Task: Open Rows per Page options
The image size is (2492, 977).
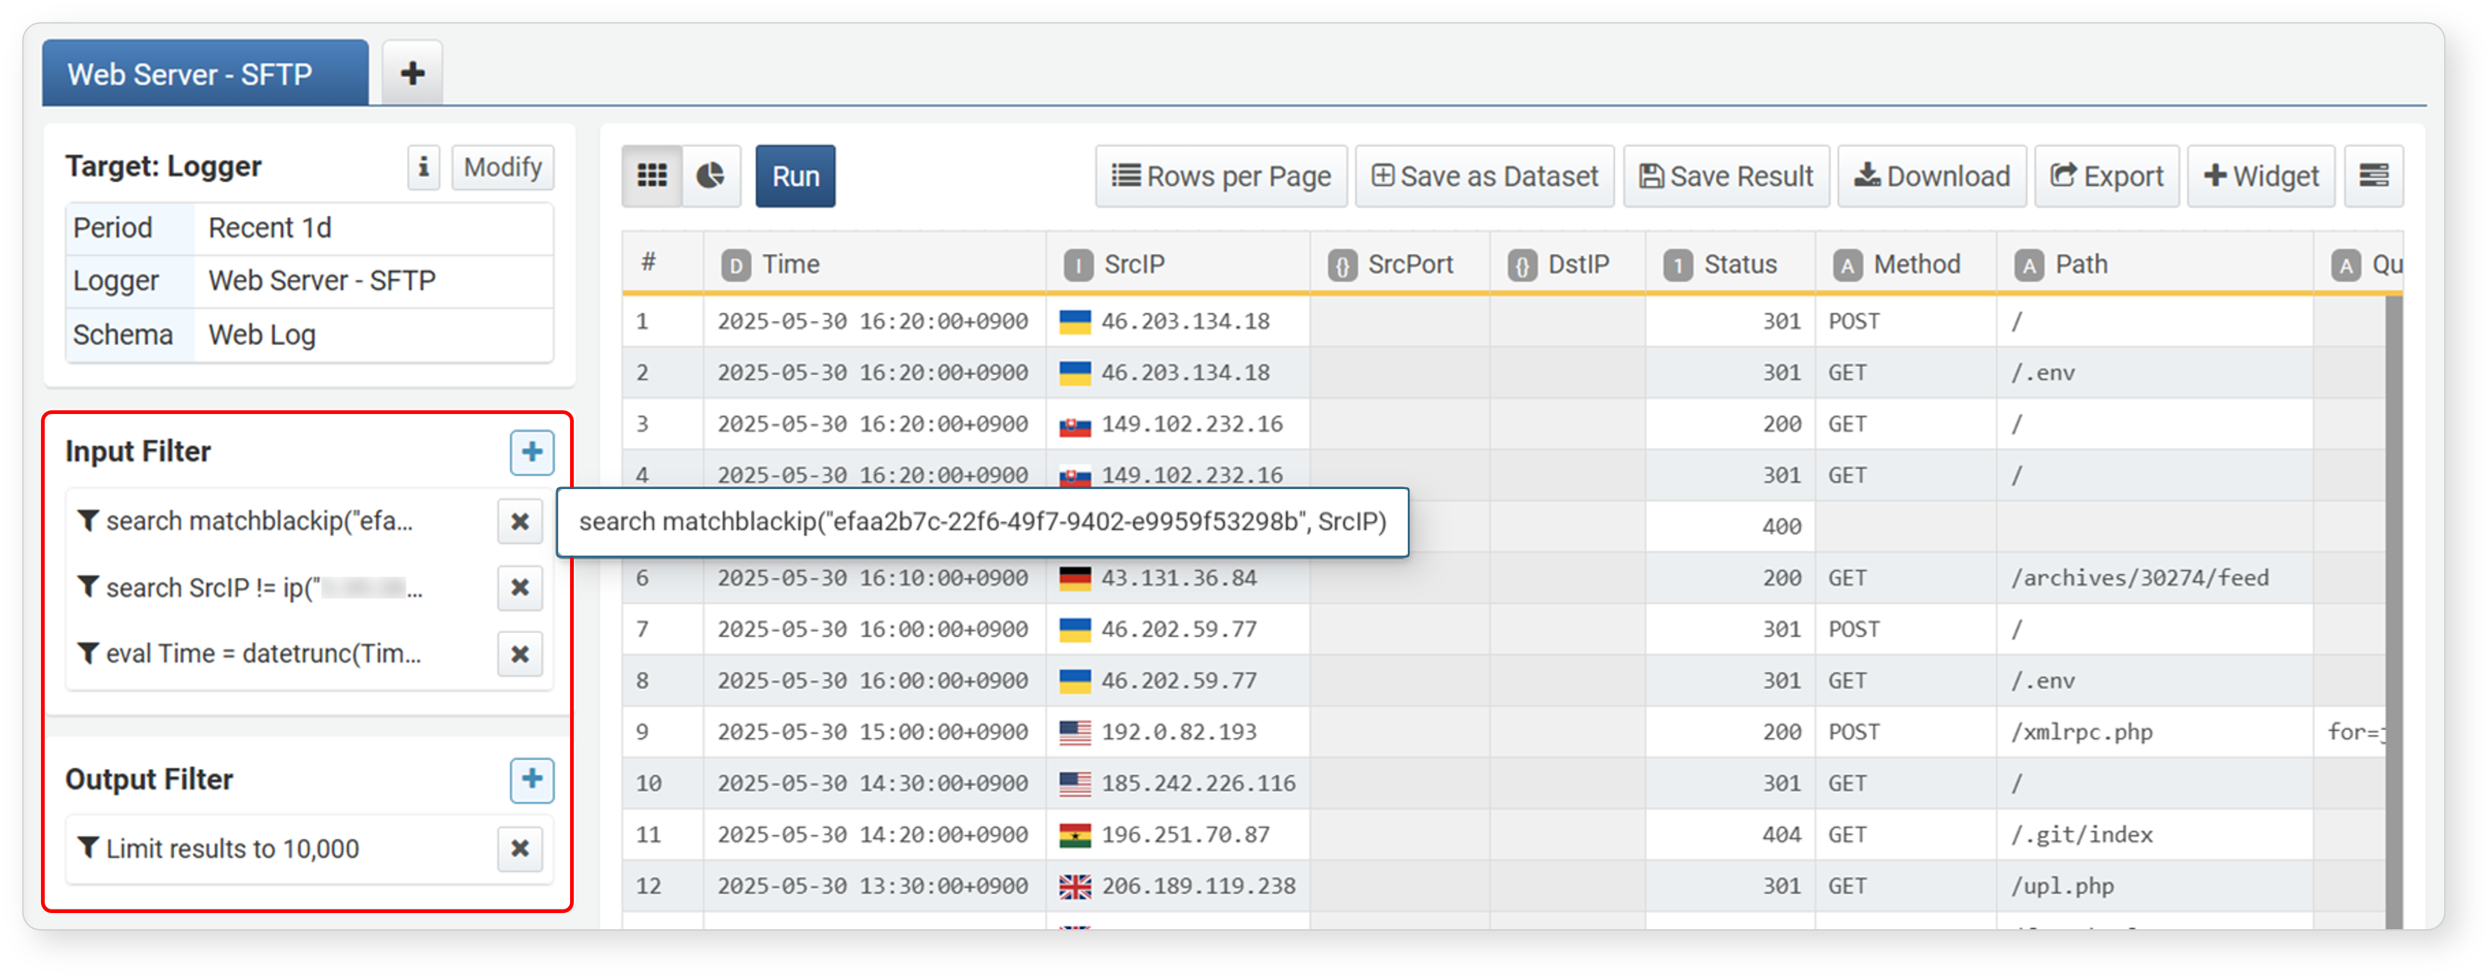Action: [x=1221, y=176]
